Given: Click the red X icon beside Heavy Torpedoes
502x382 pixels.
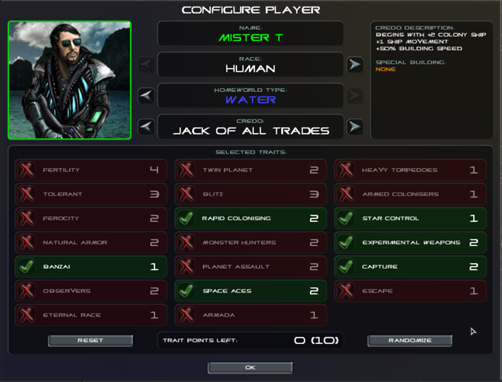Looking at the screenshot, I should click(346, 170).
